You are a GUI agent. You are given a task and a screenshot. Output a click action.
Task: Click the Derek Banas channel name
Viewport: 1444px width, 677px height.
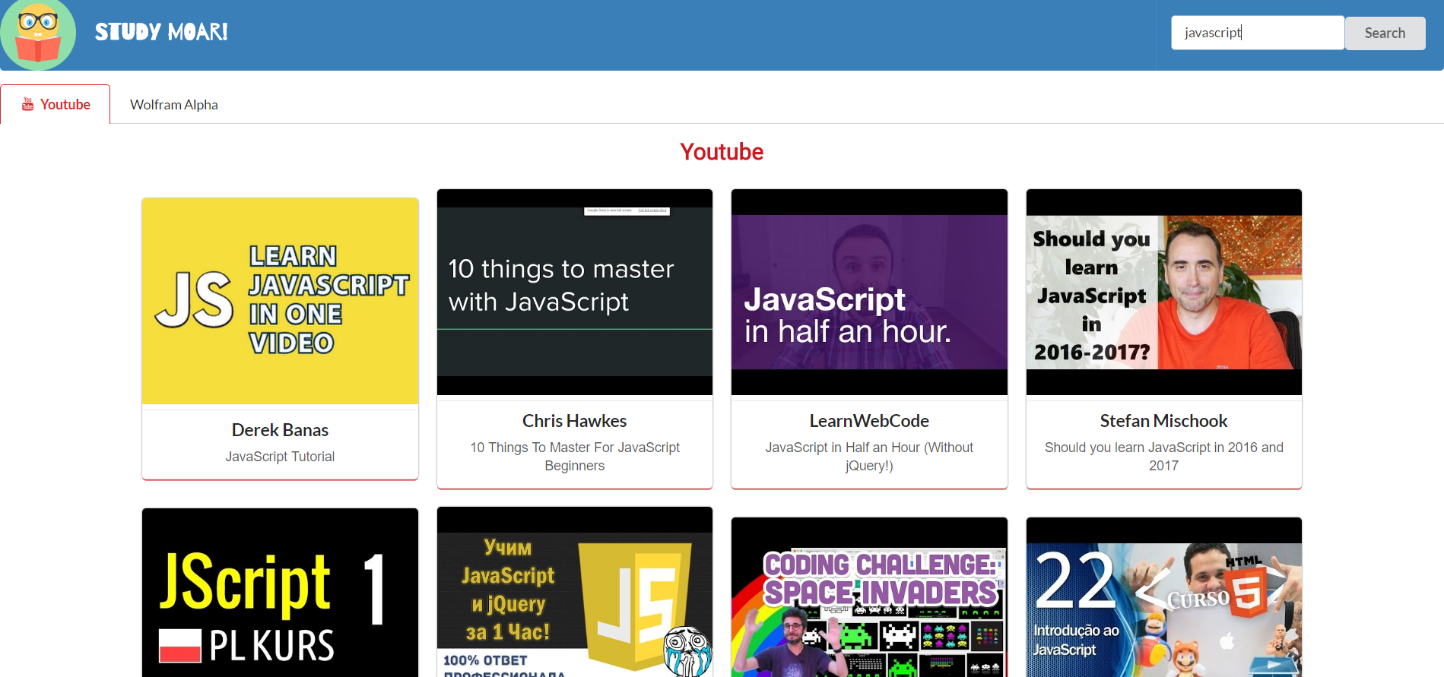tap(280, 430)
